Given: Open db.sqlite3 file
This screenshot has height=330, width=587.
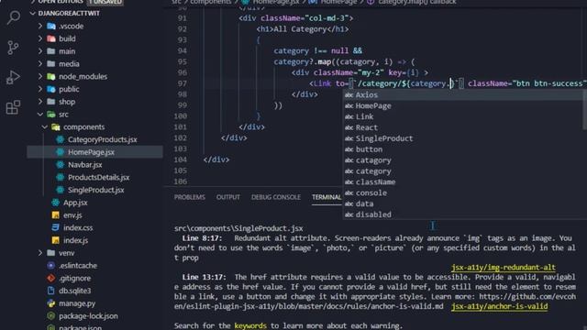Looking at the screenshot, I should pyautogui.click(x=74, y=291).
